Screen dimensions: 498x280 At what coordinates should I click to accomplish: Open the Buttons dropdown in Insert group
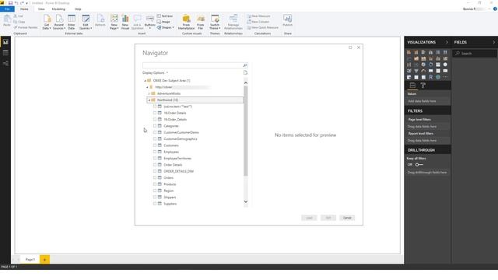coord(150,22)
